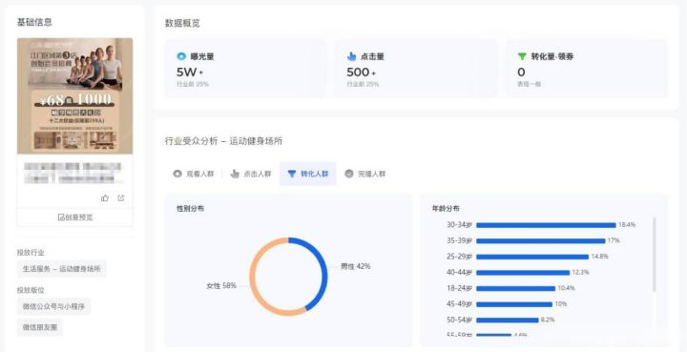Open the 完播人群 tab

[364, 174]
